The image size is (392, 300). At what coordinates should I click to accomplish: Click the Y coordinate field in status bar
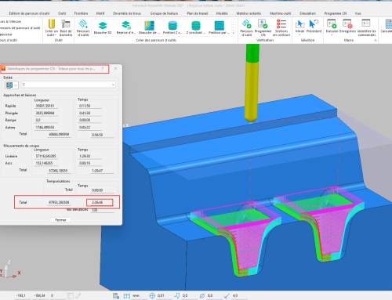[40, 295]
